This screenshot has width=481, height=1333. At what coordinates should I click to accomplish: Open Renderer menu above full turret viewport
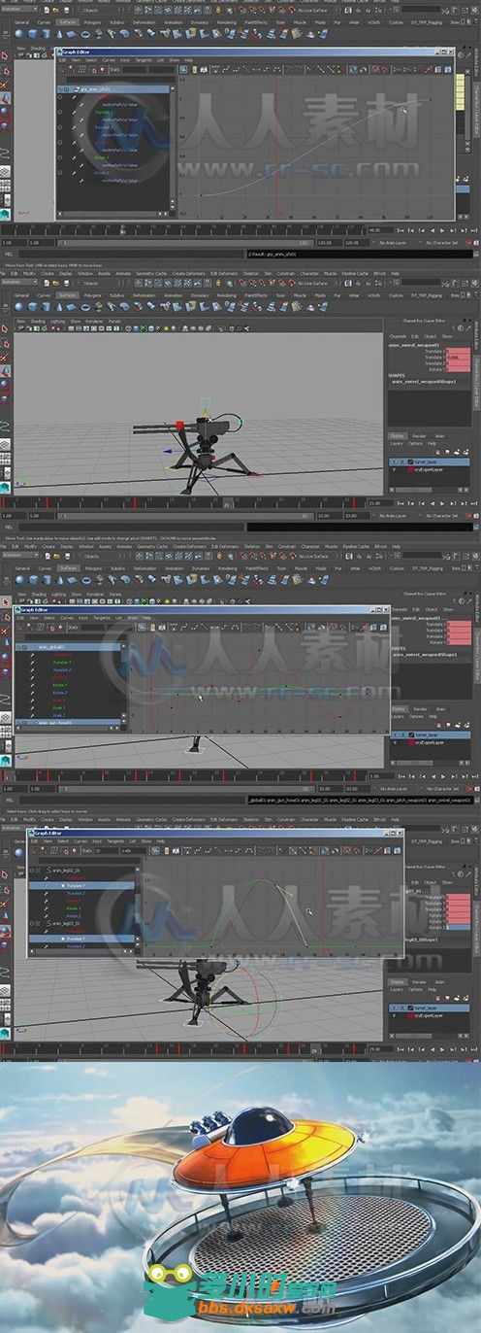point(94,320)
